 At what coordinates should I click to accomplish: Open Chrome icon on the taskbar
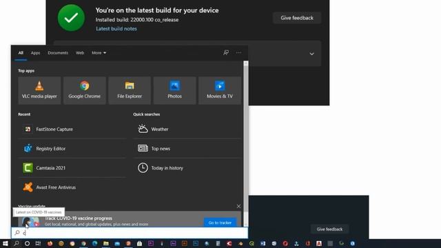(x=83, y=243)
